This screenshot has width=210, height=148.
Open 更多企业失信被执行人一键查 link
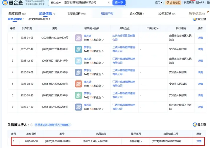tap(53, 125)
